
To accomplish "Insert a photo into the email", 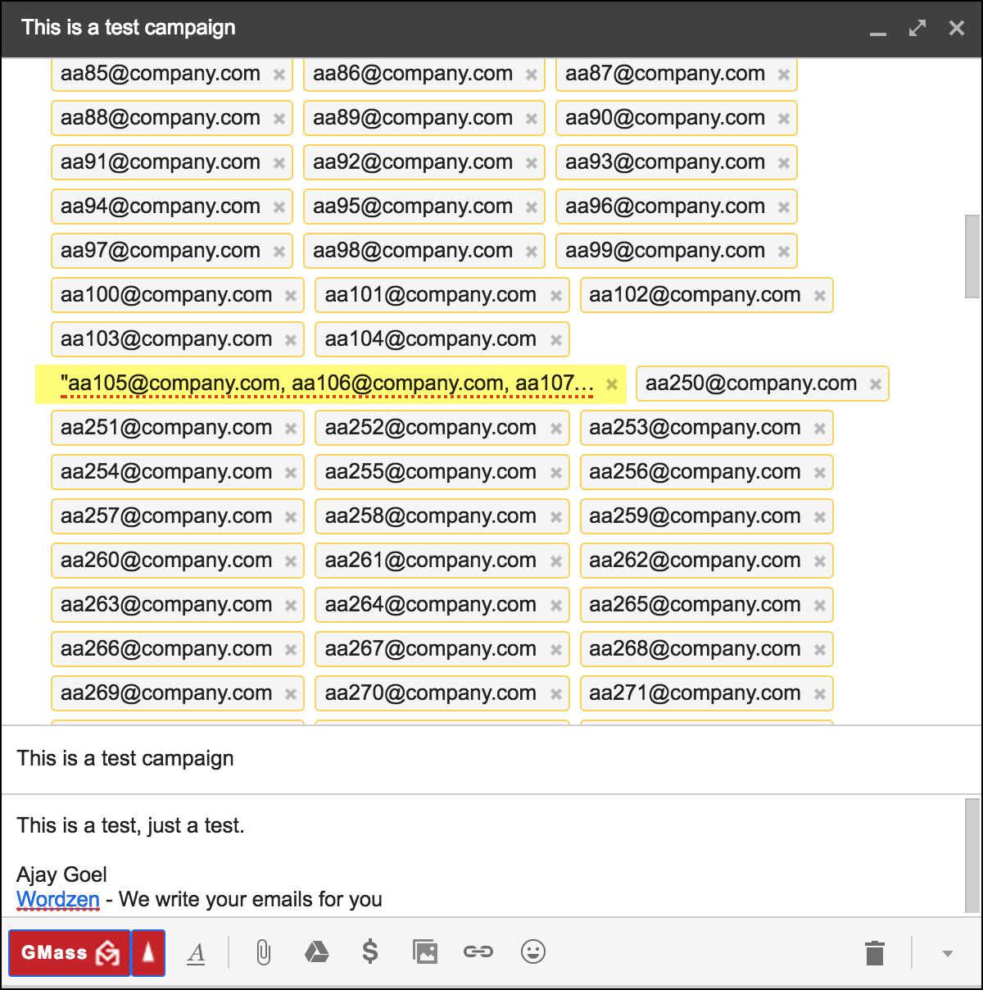I will [424, 952].
